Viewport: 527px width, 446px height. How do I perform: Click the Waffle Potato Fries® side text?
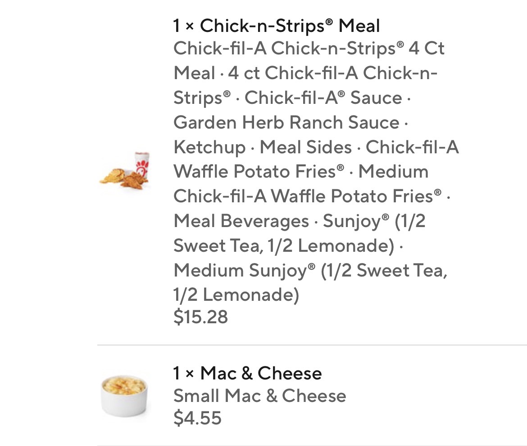point(259,171)
